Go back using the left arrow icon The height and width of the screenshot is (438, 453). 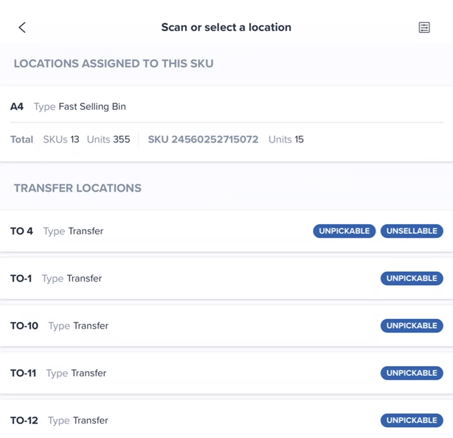22,28
